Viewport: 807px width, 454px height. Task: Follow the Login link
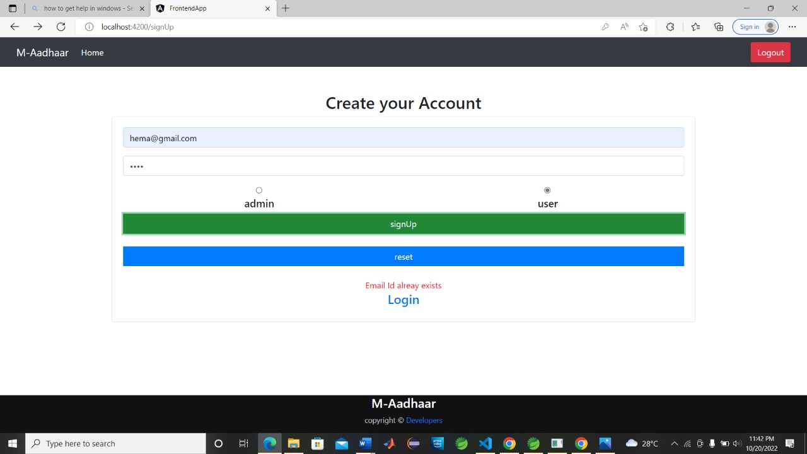403,300
